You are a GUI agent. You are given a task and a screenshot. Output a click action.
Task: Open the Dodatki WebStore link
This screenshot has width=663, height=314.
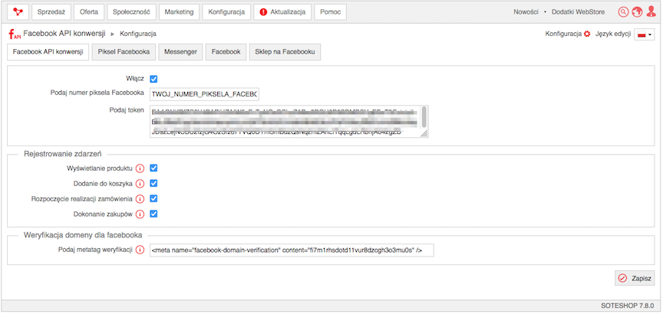(x=578, y=12)
